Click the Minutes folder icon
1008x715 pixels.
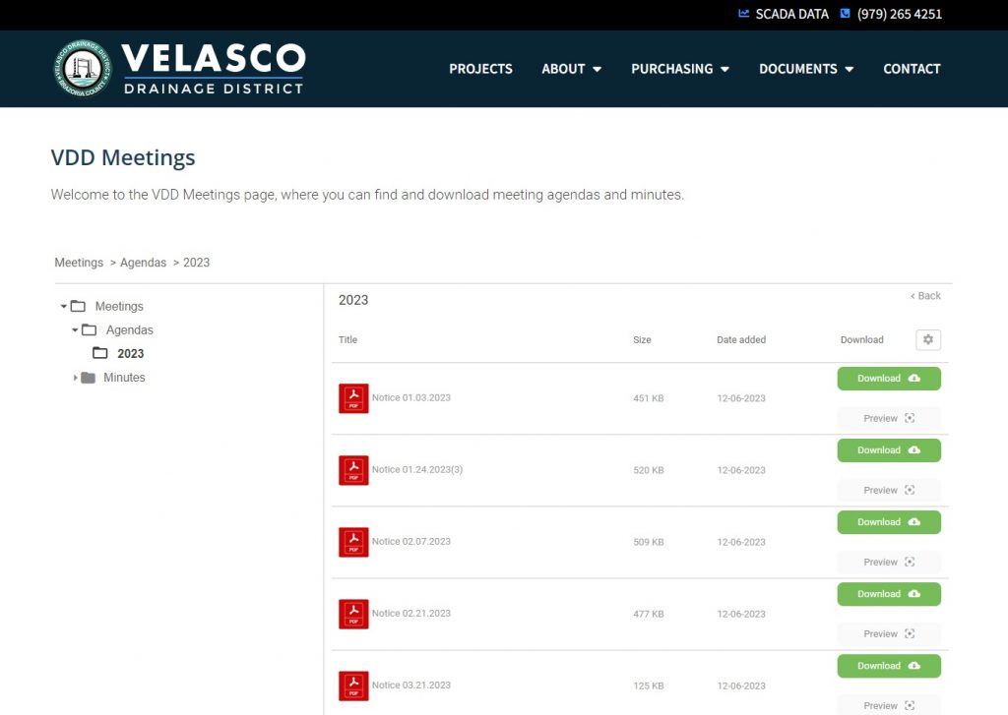coord(89,378)
